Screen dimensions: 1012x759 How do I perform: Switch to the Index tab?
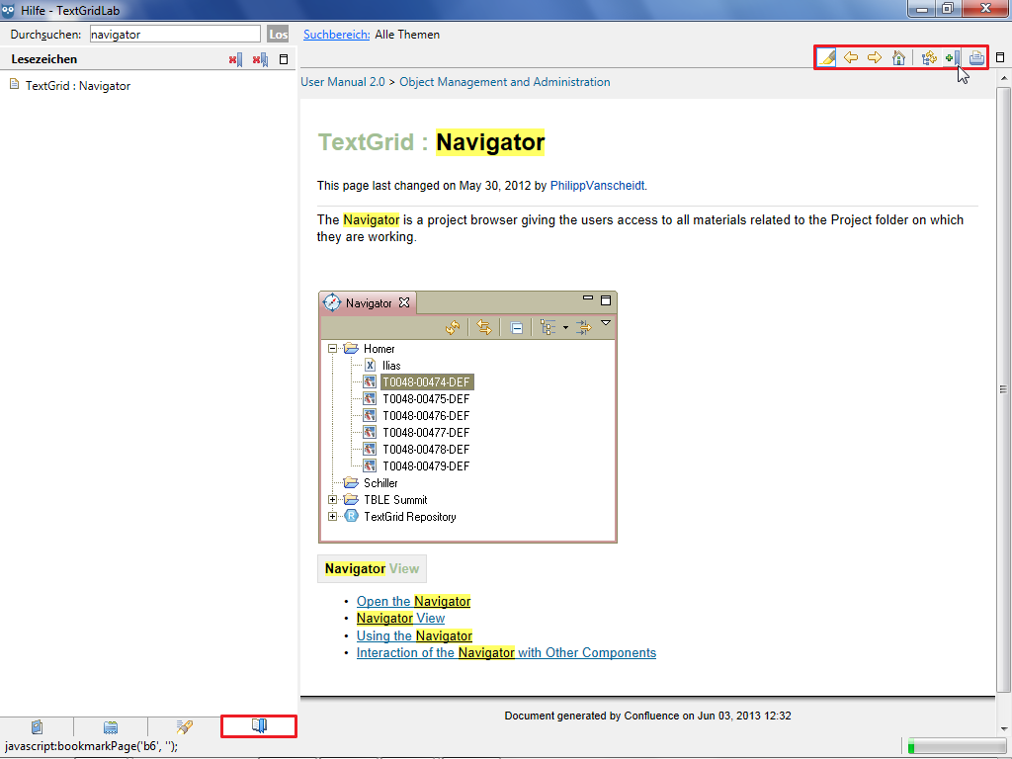(111, 726)
